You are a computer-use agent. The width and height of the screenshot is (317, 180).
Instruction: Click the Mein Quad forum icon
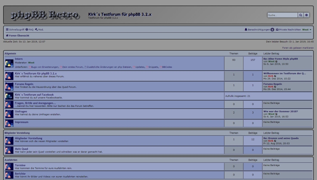tap(9, 150)
